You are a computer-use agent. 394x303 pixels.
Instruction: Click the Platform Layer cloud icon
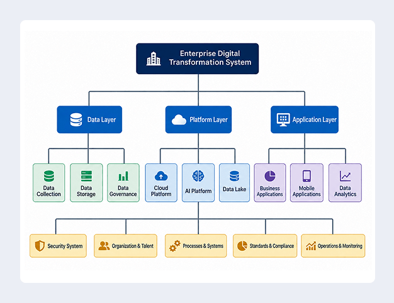click(x=179, y=119)
